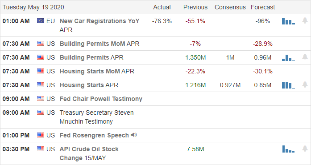
Task: Open Treasury Secretary Steven Mnuchin Testimony event
Action: tap(96, 117)
